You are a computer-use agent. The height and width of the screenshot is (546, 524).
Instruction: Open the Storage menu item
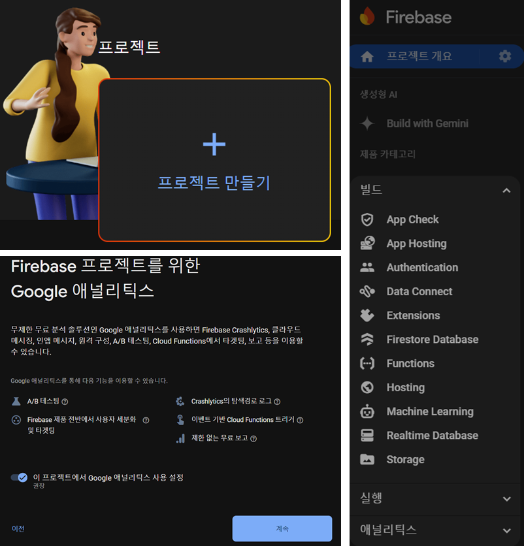pos(406,460)
